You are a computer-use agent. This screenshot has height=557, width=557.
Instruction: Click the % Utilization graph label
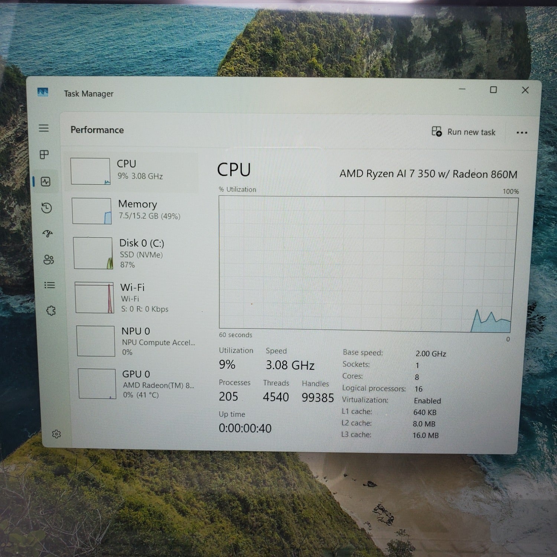238,189
